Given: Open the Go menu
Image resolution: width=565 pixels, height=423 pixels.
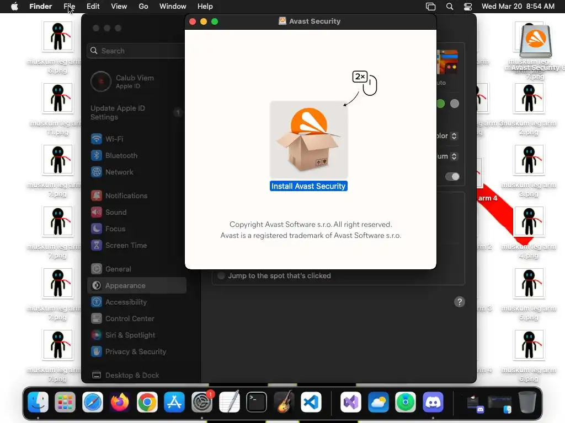Looking at the screenshot, I should 143,7.
